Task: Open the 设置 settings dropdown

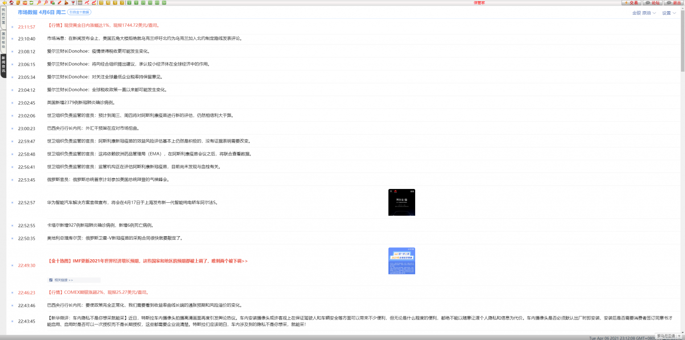Action: [x=669, y=13]
